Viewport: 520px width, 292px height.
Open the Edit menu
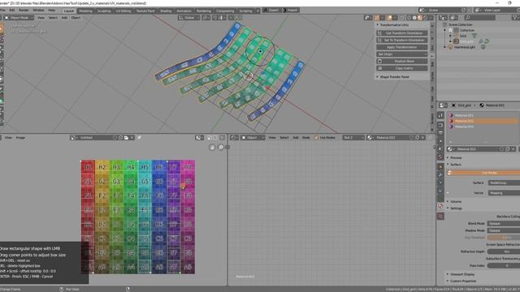coord(12,11)
